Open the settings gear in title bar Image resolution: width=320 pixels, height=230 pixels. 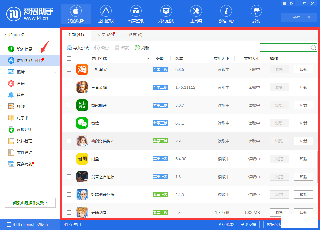291,3
